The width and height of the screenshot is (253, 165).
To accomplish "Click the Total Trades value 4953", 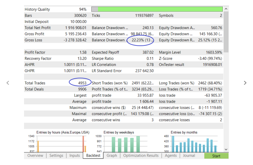I will pos(82,83).
